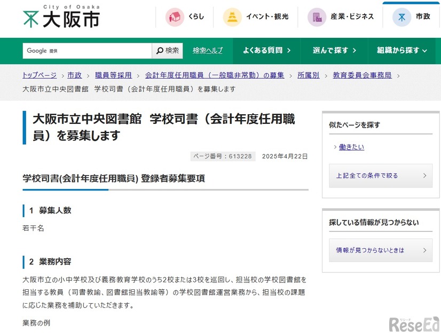Click the Osaka City logo
This screenshot has height=333, width=441.
pos(61,17)
